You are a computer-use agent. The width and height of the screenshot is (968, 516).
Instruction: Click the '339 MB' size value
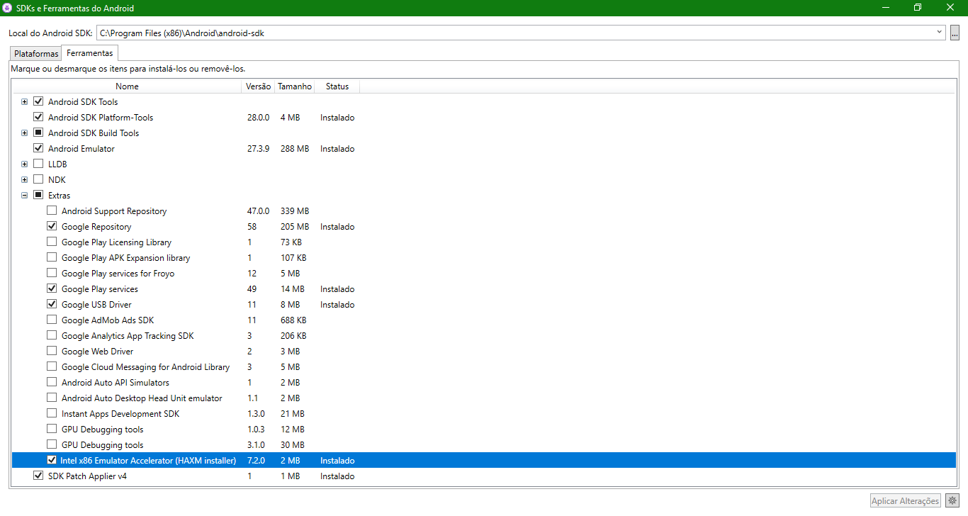tap(295, 211)
